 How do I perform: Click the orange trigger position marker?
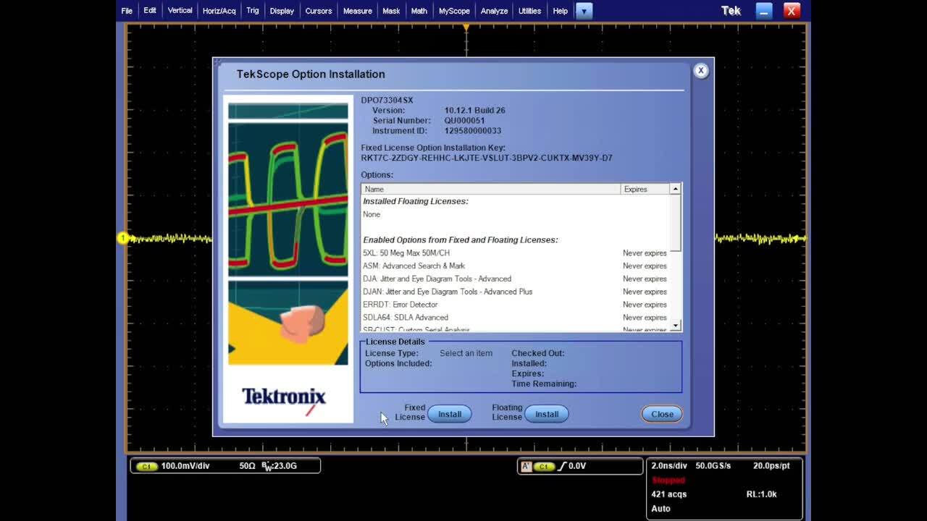[466, 27]
